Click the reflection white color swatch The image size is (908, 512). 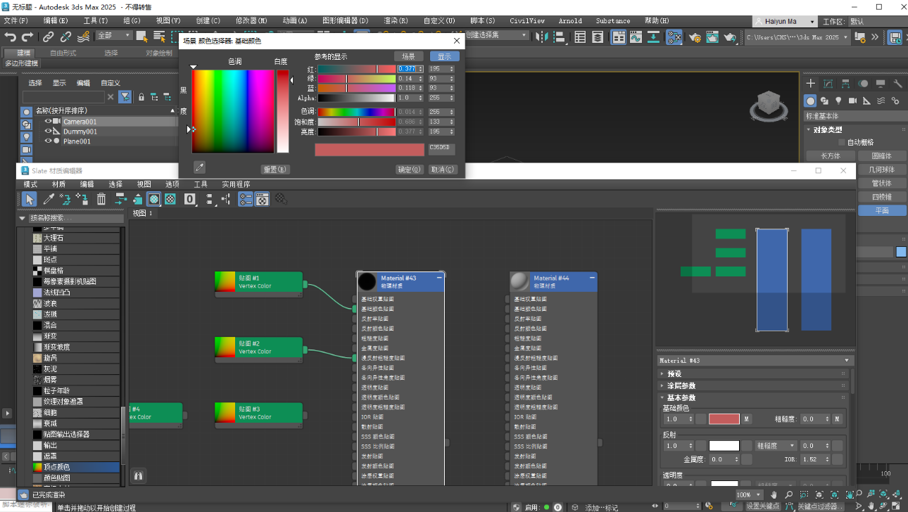[x=724, y=446]
